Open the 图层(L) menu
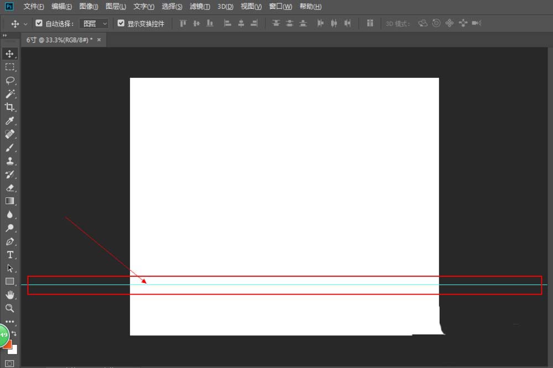 pos(116,6)
